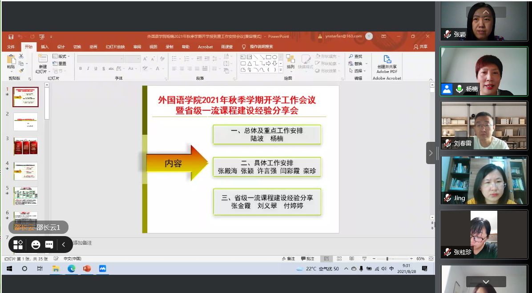Start slideshow view from status bar
Image resolution: width=532 pixels, height=293 pixels.
[364, 258]
